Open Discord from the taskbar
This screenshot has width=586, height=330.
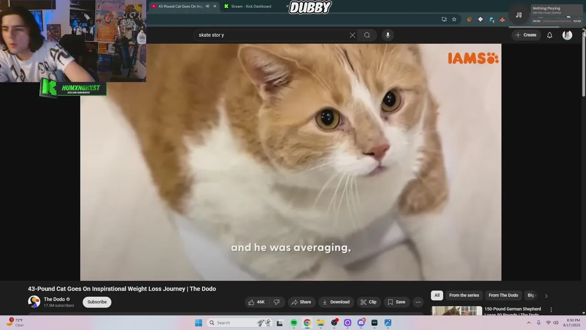pos(361,323)
